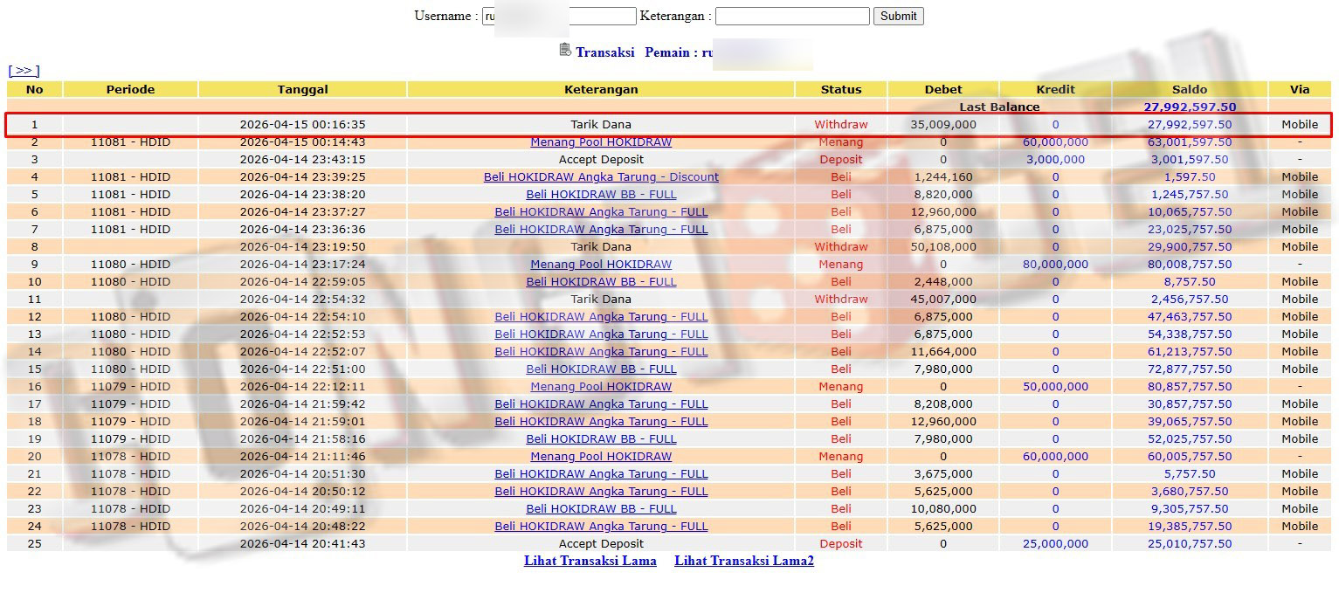1339x593 pixels.
Task: Click the Tanggal column header
Action: click(x=303, y=89)
